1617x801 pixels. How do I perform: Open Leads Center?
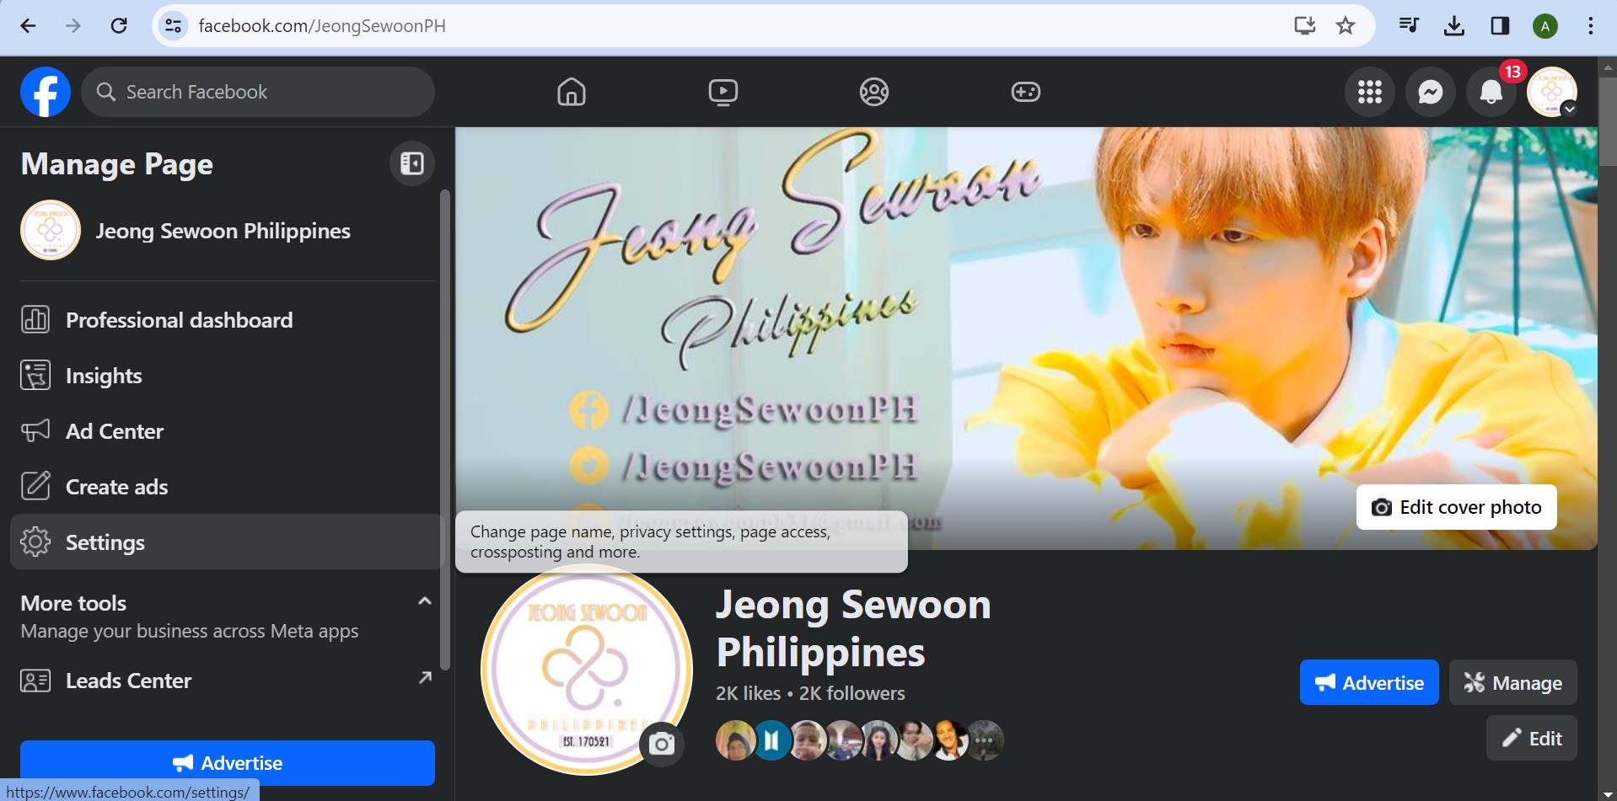click(x=226, y=681)
